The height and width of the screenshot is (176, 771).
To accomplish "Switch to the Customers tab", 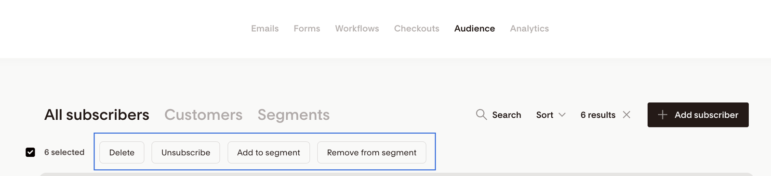I will click(x=203, y=114).
